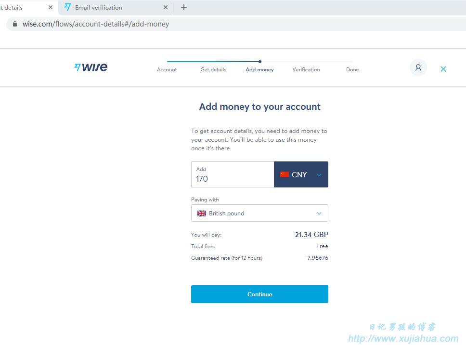Go to the Account step
Viewport: 466px width, 345px height.
[x=167, y=69]
